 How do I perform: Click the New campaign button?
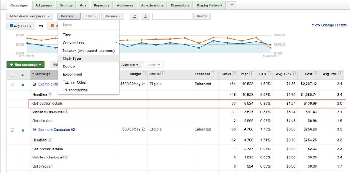coord(25,64)
